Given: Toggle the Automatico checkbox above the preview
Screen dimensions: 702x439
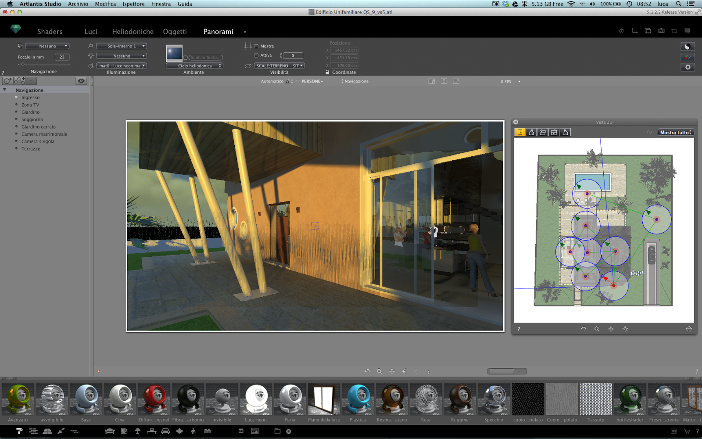Looking at the screenshot, I should pos(287,81).
